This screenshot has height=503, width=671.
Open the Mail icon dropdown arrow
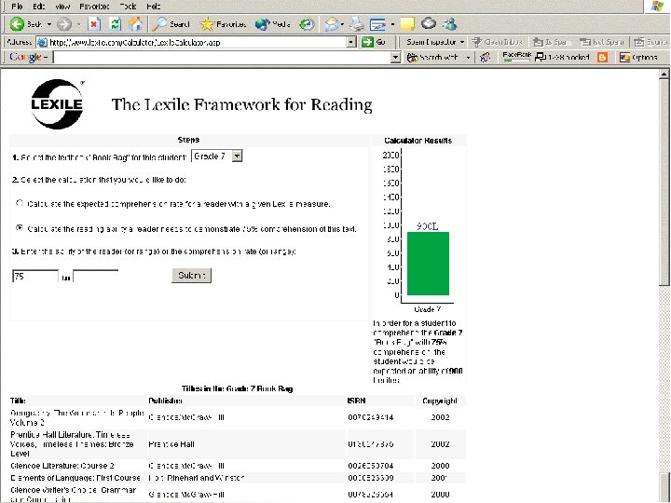click(342, 24)
